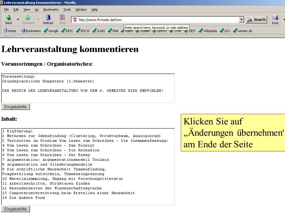Click the Stop loading icon

pos(62,18)
